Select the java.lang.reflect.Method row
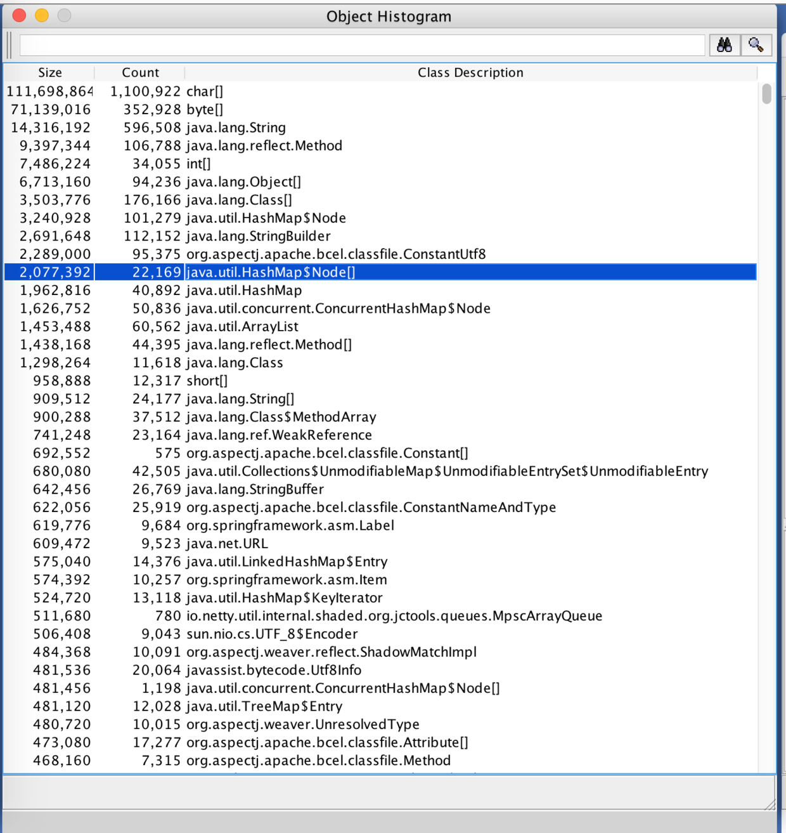Image resolution: width=786 pixels, height=833 pixels. (380, 145)
